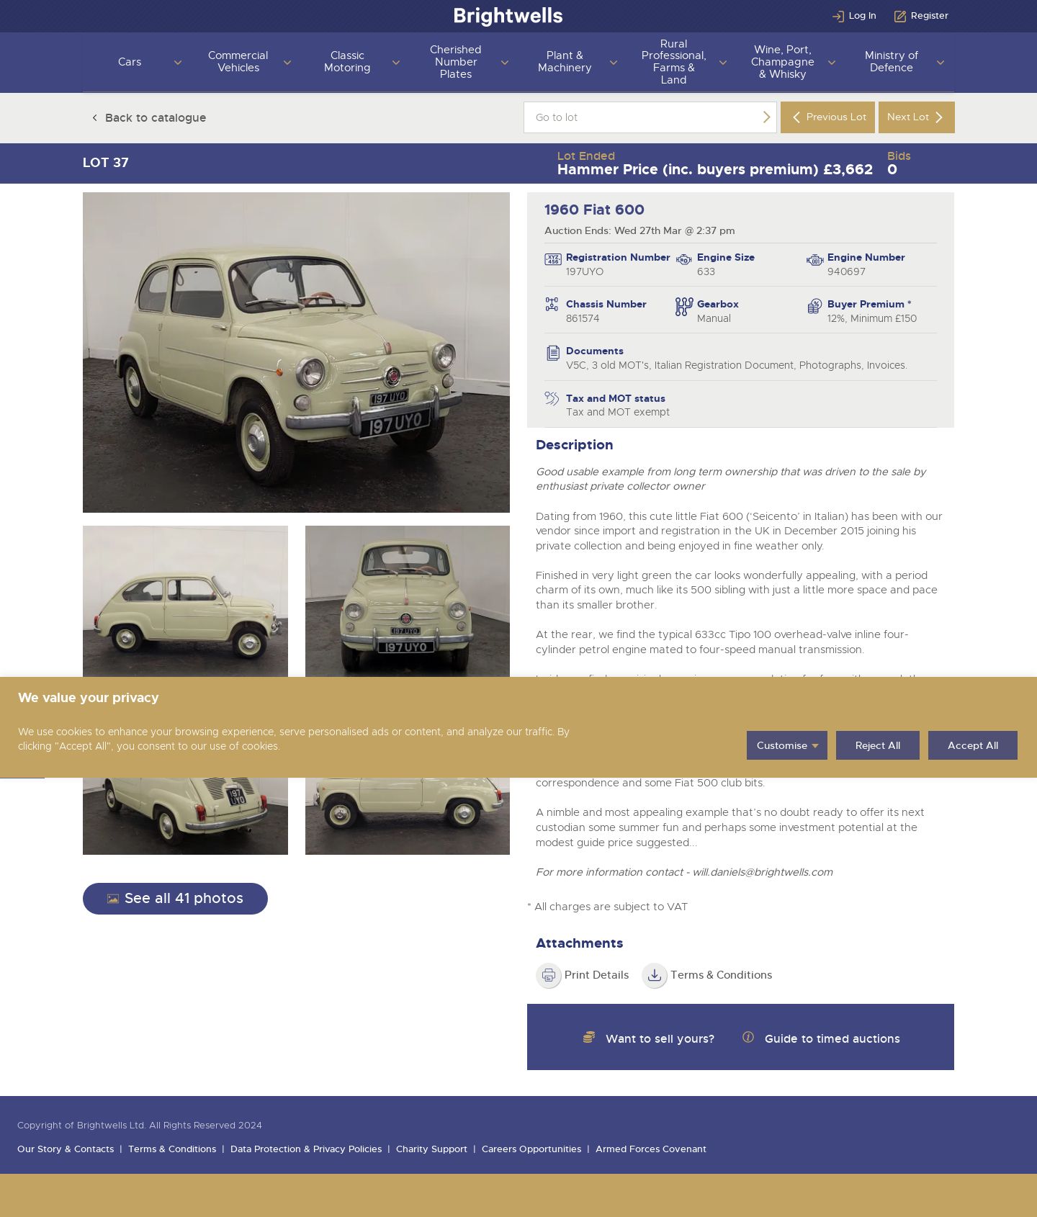Image resolution: width=1037 pixels, height=1217 pixels.
Task: Click the Previous Lot button
Action: click(827, 117)
